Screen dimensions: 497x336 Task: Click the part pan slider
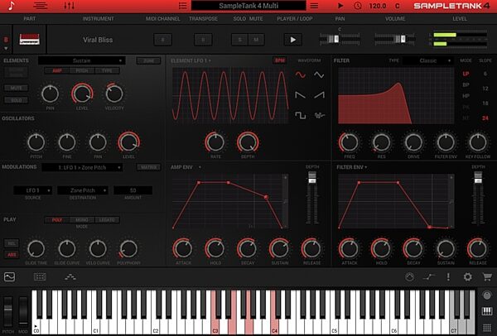coord(340,39)
